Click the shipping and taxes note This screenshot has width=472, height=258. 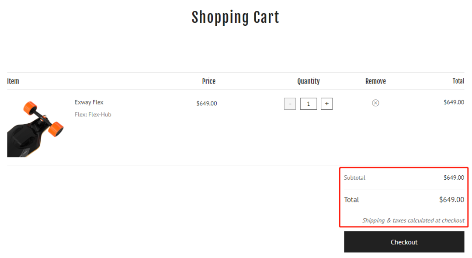[x=413, y=220]
